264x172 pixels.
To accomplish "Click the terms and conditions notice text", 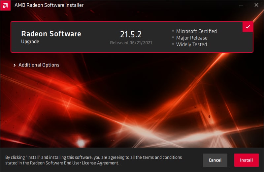I will coord(94,160).
